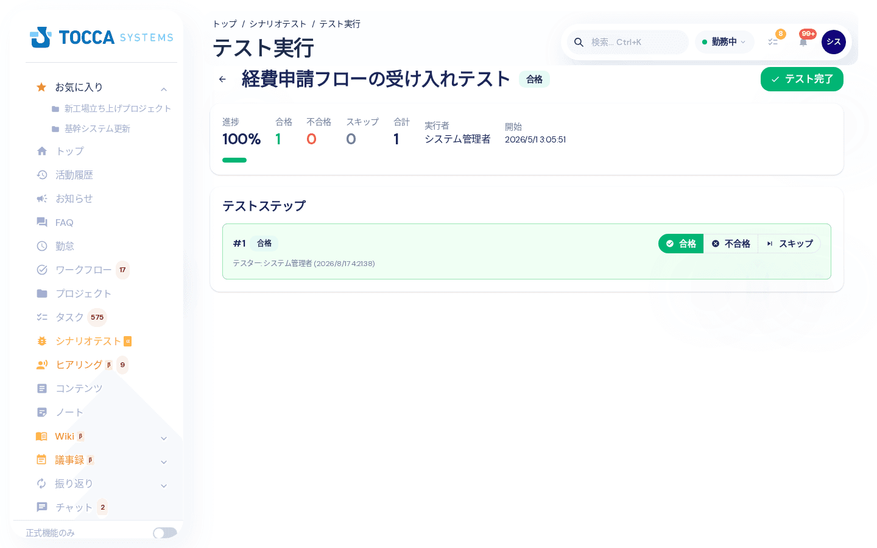
Task: Open the 勤務中 status dropdown
Action: coord(724,42)
